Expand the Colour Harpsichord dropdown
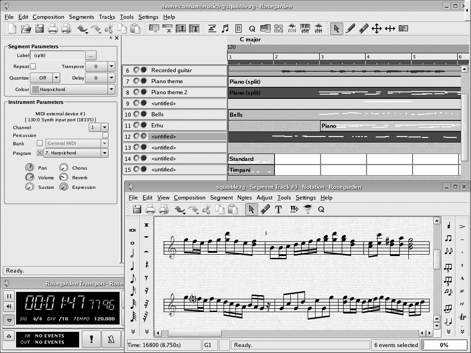The image size is (471, 353). [x=111, y=89]
